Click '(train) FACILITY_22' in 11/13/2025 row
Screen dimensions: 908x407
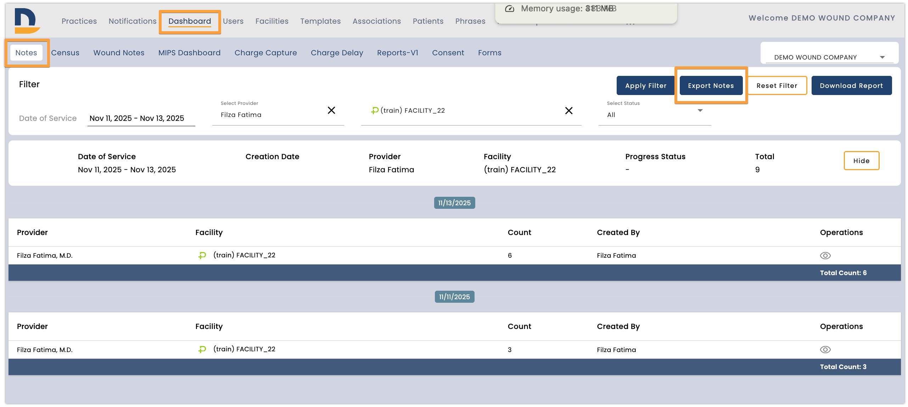click(x=244, y=255)
